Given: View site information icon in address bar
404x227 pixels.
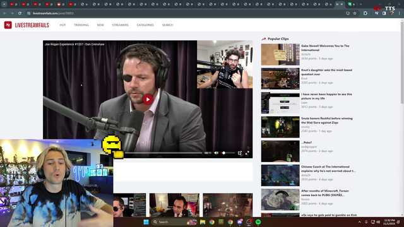Looking at the screenshot, I should tap(29, 13).
